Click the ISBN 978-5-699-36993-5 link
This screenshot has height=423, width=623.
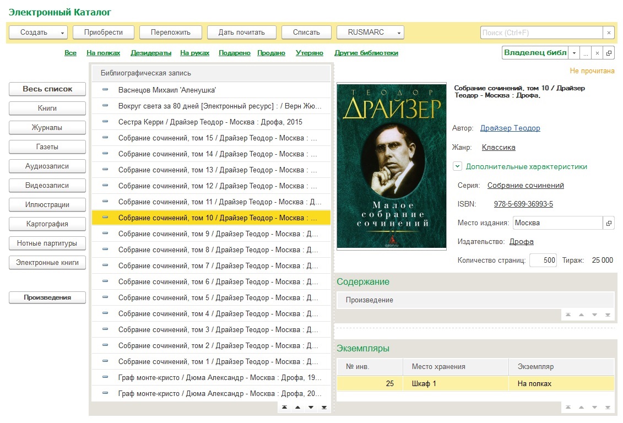click(523, 204)
